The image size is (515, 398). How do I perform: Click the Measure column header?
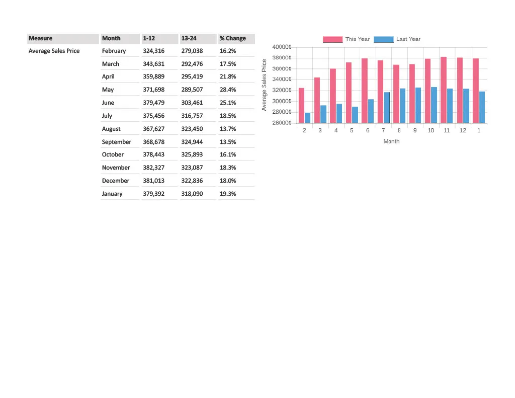point(63,38)
